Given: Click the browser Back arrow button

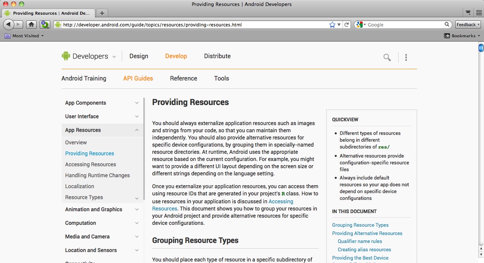Looking at the screenshot, I should coord(8,25).
